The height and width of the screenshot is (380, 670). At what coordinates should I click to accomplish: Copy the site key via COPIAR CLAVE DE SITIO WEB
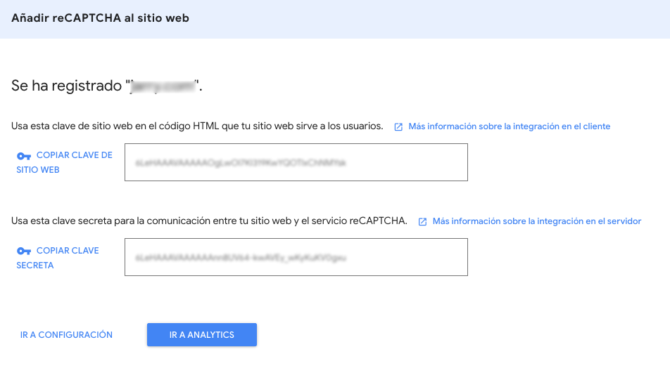65,162
